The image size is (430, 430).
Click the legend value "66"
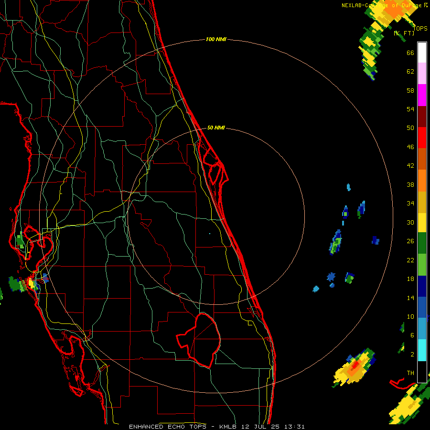(x=410, y=53)
